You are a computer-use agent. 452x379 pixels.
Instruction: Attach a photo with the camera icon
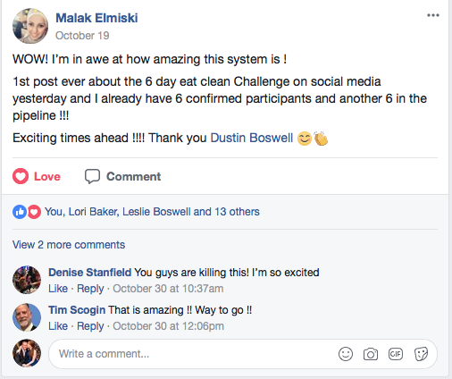(371, 354)
